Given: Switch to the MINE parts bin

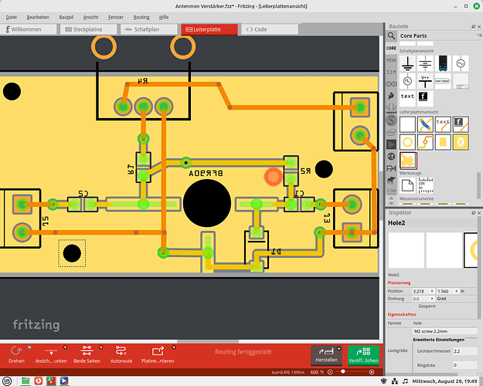Looking at the screenshot, I should (x=391, y=59).
